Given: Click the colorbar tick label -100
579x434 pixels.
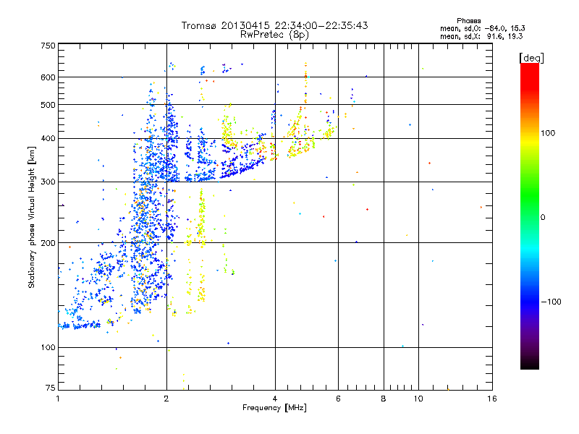Looking at the screenshot, I should point(551,302).
